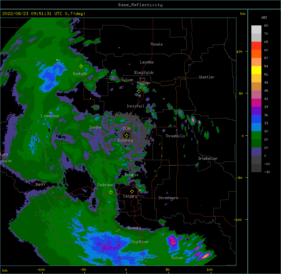Click the km unit label beside the timestamp row
Image resolution: width=281 pixels, height=274 pixels.
[x=243, y=14]
